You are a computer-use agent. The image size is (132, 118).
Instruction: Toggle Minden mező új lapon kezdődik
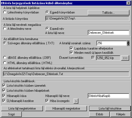pyautogui.click(x=71, y=52)
